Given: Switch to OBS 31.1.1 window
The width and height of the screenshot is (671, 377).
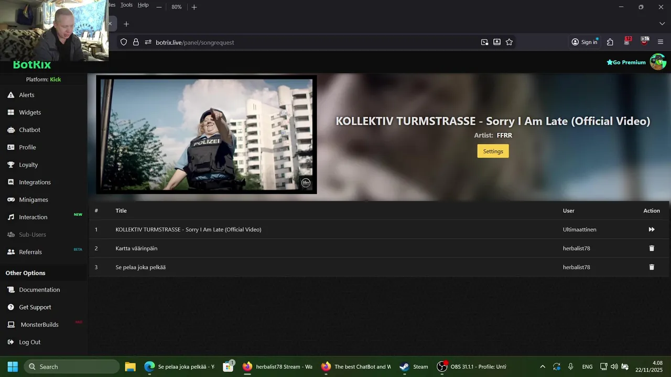Looking at the screenshot, I should tap(472, 367).
